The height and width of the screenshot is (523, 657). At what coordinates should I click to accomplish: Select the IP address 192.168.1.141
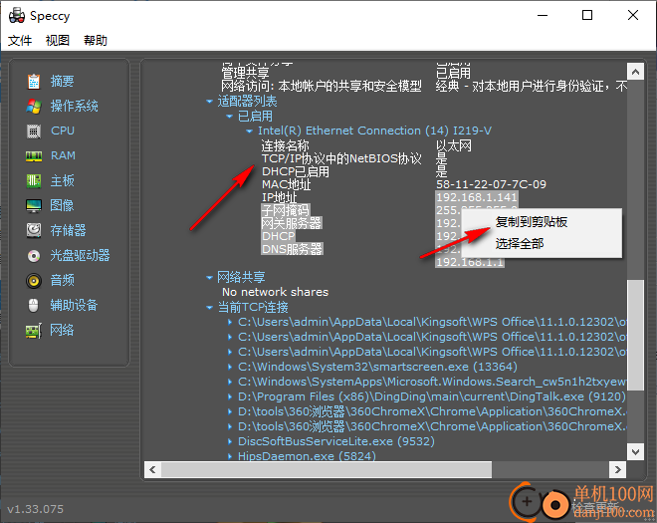[477, 197]
